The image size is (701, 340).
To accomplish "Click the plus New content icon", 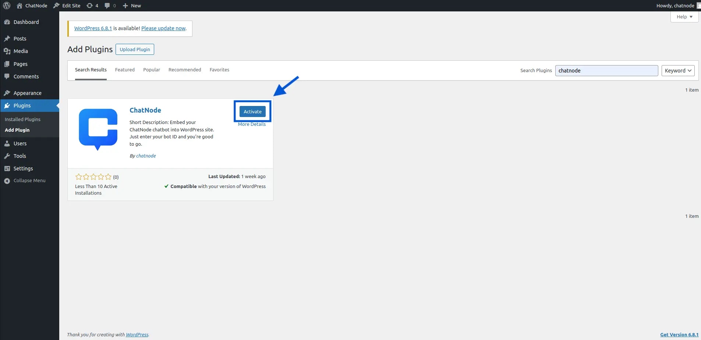I will click(x=125, y=6).
